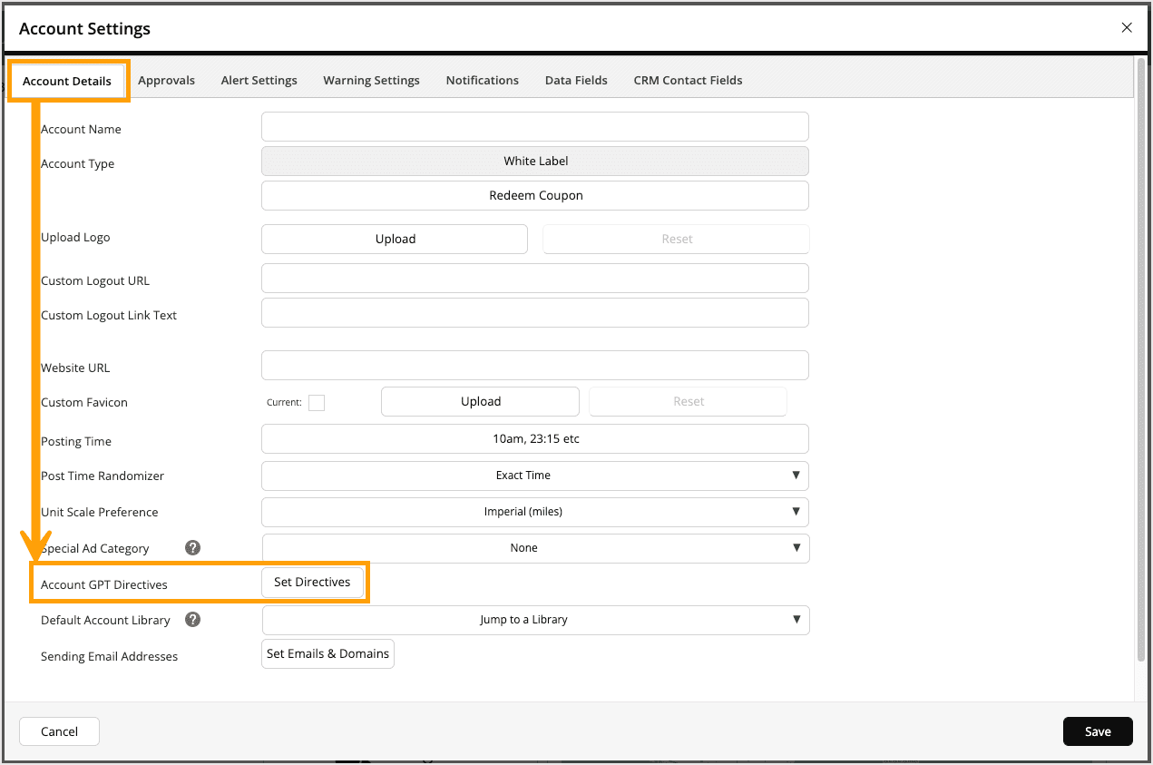Open the Unit Scale Preference dropdown
The height and width of the screenshot is (765, 1153).
point(535,512)
